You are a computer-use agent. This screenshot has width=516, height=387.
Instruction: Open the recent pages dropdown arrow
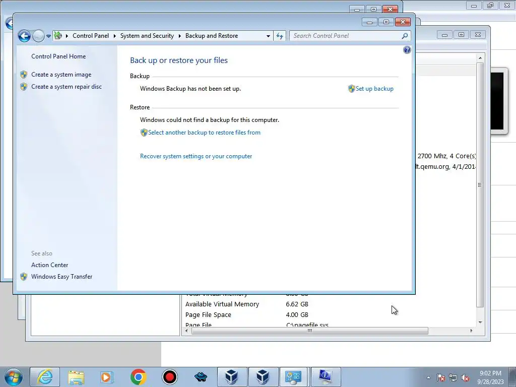(x=48, y=36)
